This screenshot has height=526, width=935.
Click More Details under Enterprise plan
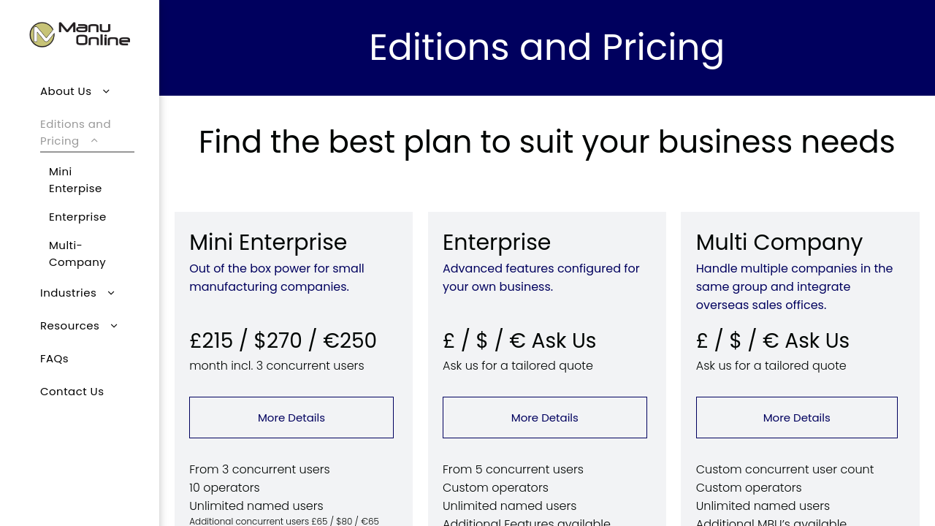[545, 418]
